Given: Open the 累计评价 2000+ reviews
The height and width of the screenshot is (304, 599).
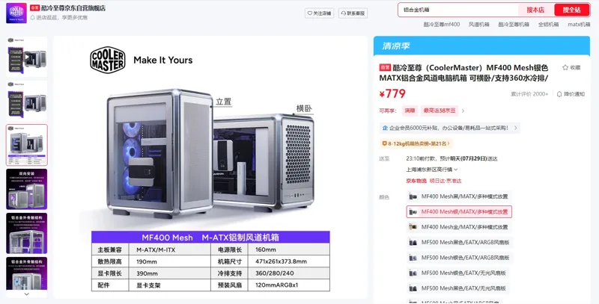Looking at the screenshot, I should coord(529,94).
